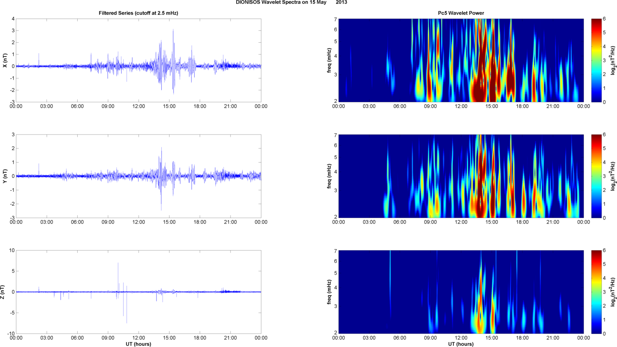
Task: Click the "12:00" tick under the top wavelet plot
Action: (x=461, y=106)
